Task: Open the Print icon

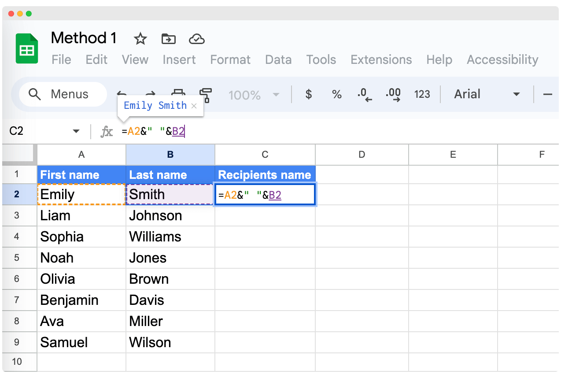Action: tap(178, 94)
